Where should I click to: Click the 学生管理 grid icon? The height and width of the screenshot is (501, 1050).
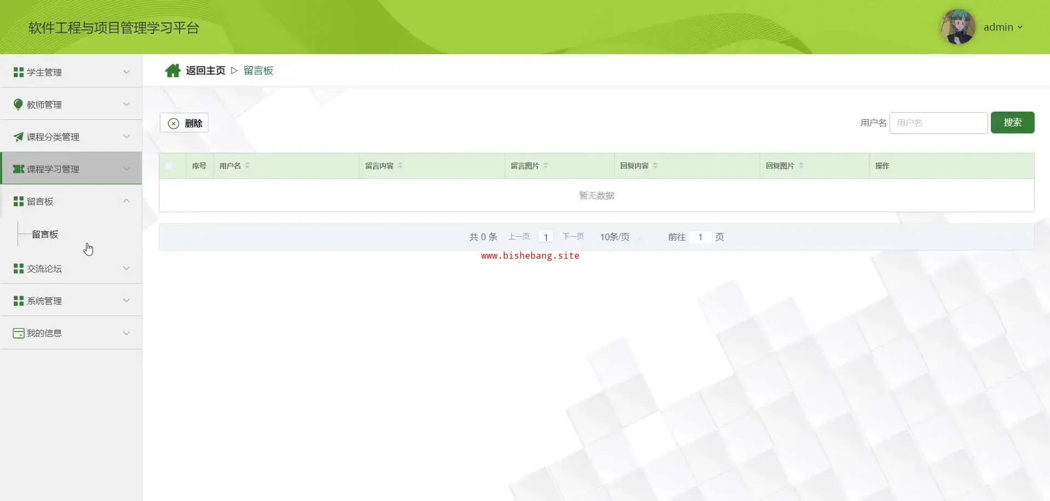(18, 72)
